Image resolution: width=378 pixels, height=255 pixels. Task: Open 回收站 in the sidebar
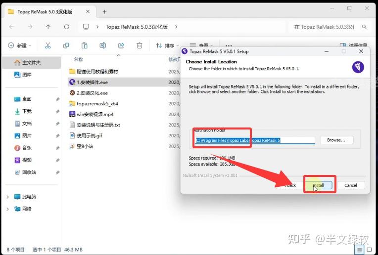28,172
